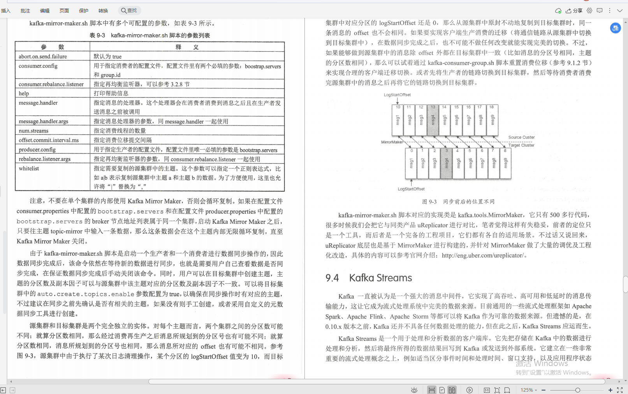Click the 查找 search box

point(129,10)
